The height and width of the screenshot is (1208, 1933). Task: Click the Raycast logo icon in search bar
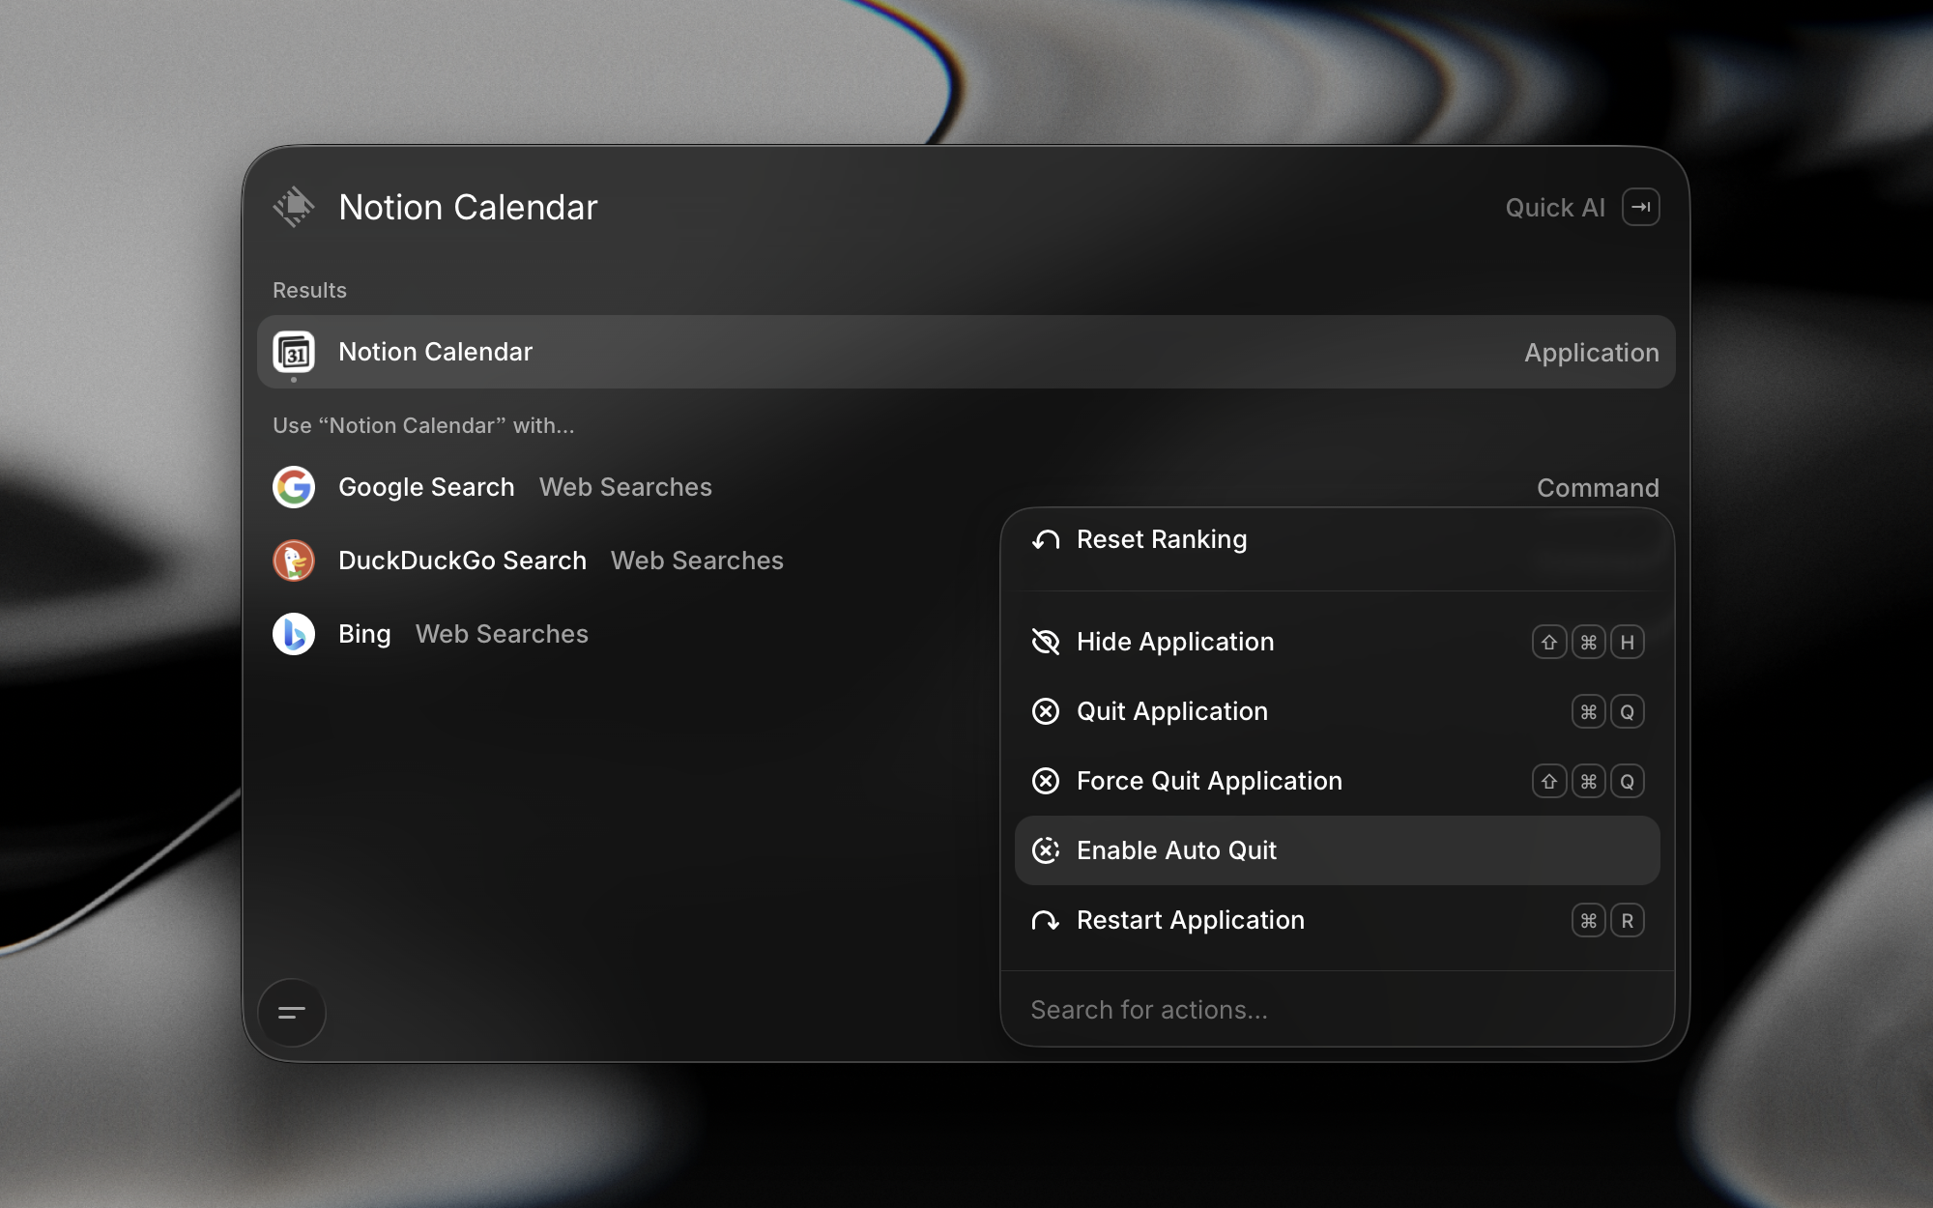pyautogui.click(x=294, y=207)
